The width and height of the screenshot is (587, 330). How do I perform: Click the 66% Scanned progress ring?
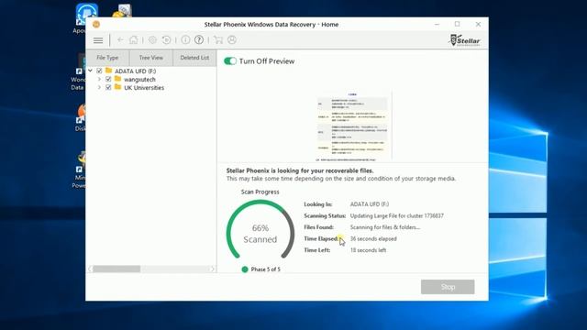[x=260, y=229]
